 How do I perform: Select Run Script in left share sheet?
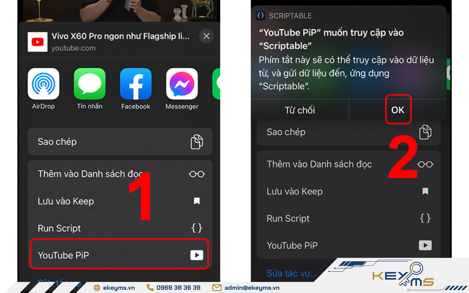[120, 228]
